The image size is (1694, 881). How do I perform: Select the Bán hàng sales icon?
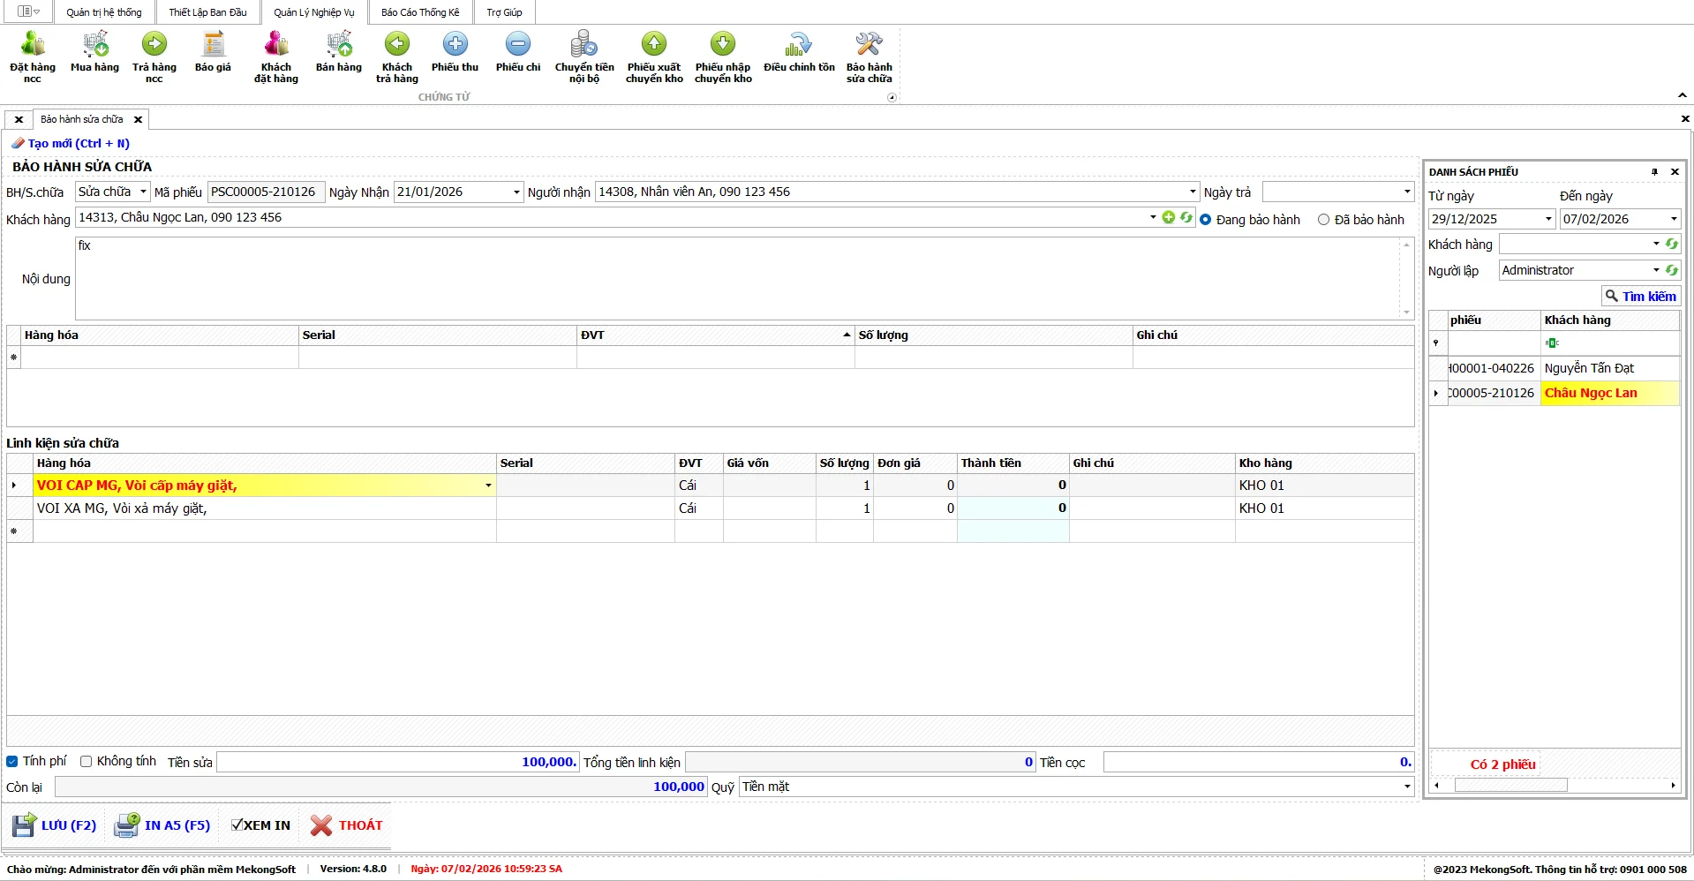pos(339,46)
